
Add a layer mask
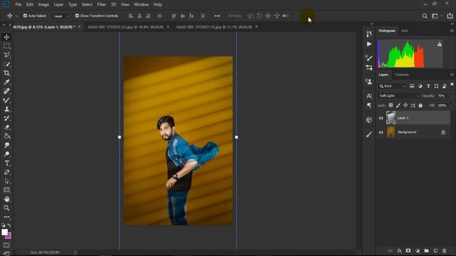[408, 250]
